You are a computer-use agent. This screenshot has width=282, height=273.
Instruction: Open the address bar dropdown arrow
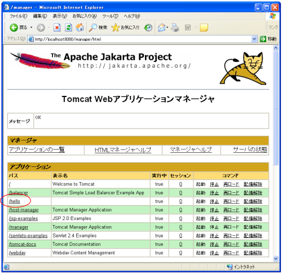(254, 39)
